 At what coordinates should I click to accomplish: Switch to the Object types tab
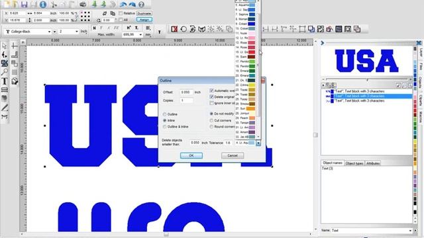coord(354,163)
